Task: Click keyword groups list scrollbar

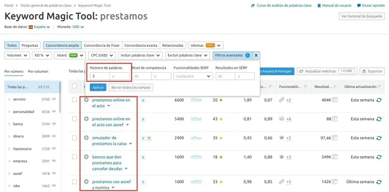Action: [60, 97]
